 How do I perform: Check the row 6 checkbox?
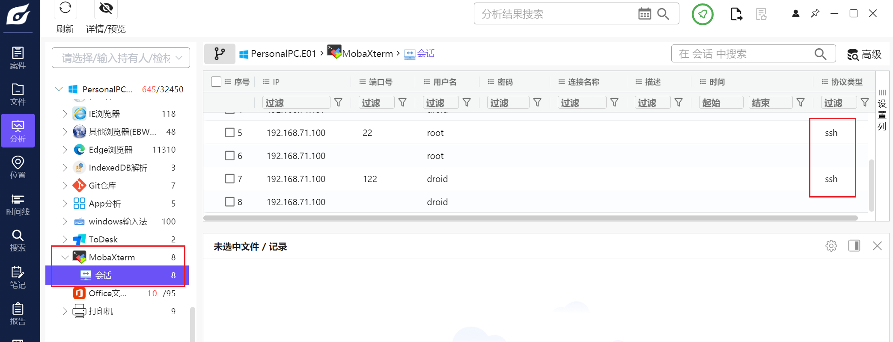[x=230, y=156]
